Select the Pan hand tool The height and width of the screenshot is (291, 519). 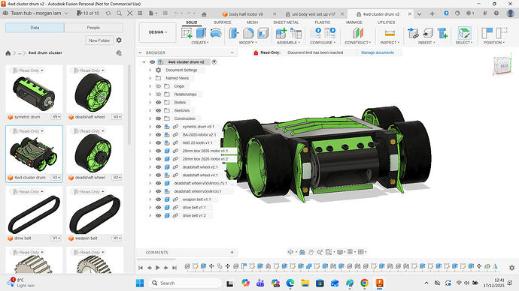[x=311, y=252]
